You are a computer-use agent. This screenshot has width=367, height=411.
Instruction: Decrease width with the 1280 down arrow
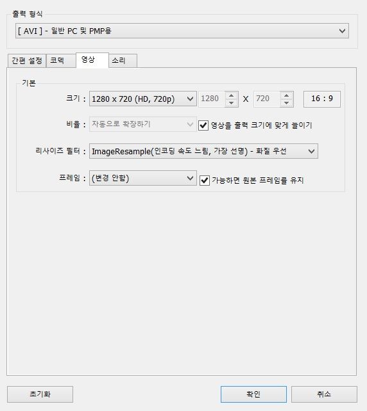[x=232, y=102]
